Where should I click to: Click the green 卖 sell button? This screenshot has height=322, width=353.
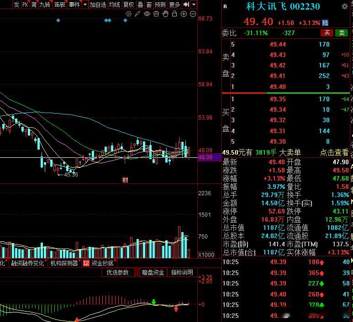[342, 33]
